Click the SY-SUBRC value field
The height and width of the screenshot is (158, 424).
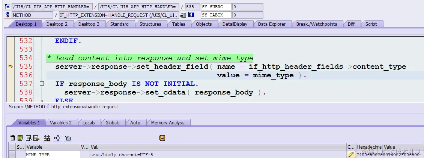pos(247,7)
